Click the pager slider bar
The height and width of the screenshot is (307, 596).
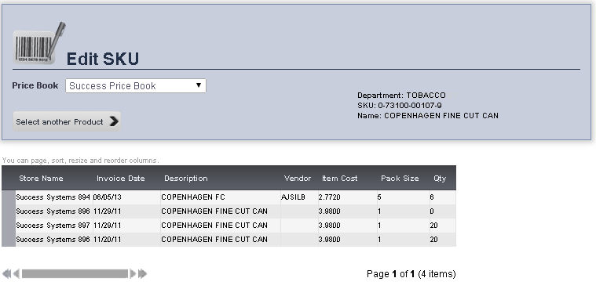(75, 273)
